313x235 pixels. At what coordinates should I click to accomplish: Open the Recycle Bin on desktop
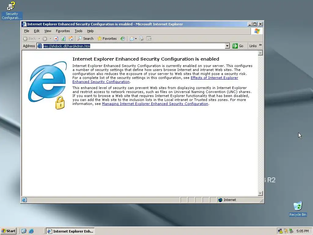click(298, 209)
